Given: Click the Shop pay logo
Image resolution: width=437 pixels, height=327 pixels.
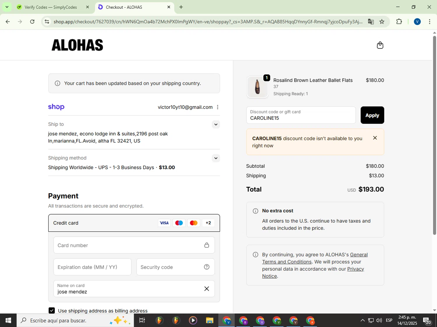Looking at the screenshot, I should coord(56,107).
